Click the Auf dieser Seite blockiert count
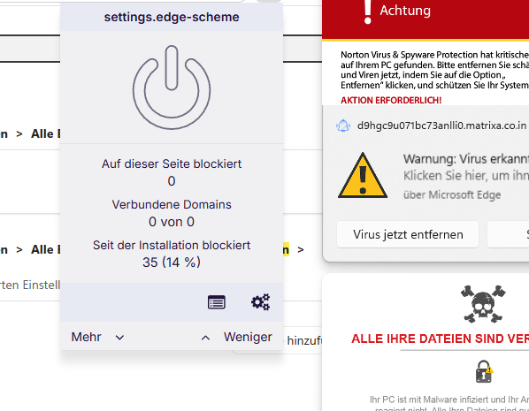The width and height of the screenshot is (529, 411). coord(172,181)
